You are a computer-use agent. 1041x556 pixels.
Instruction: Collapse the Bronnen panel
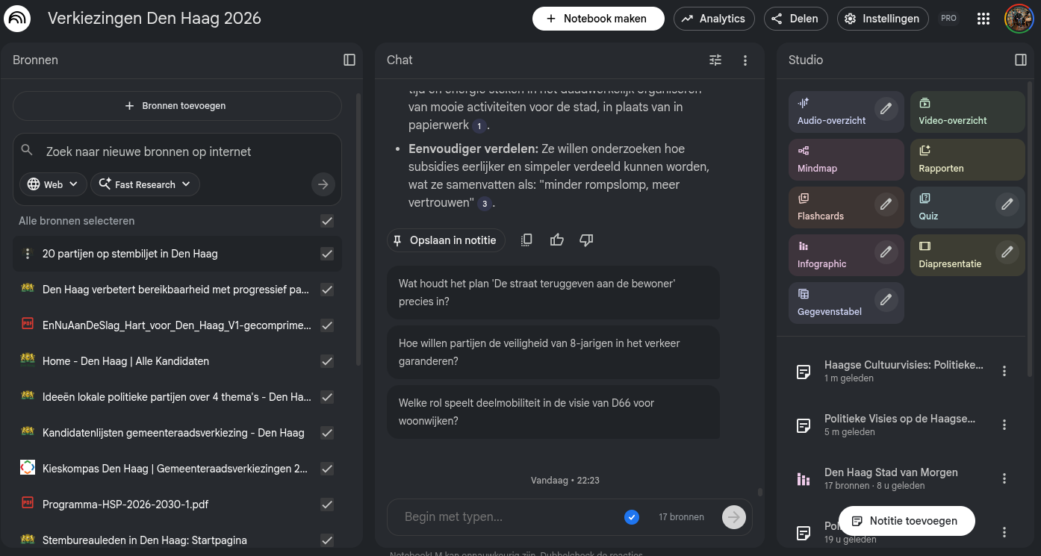click(x=349, y=60)
